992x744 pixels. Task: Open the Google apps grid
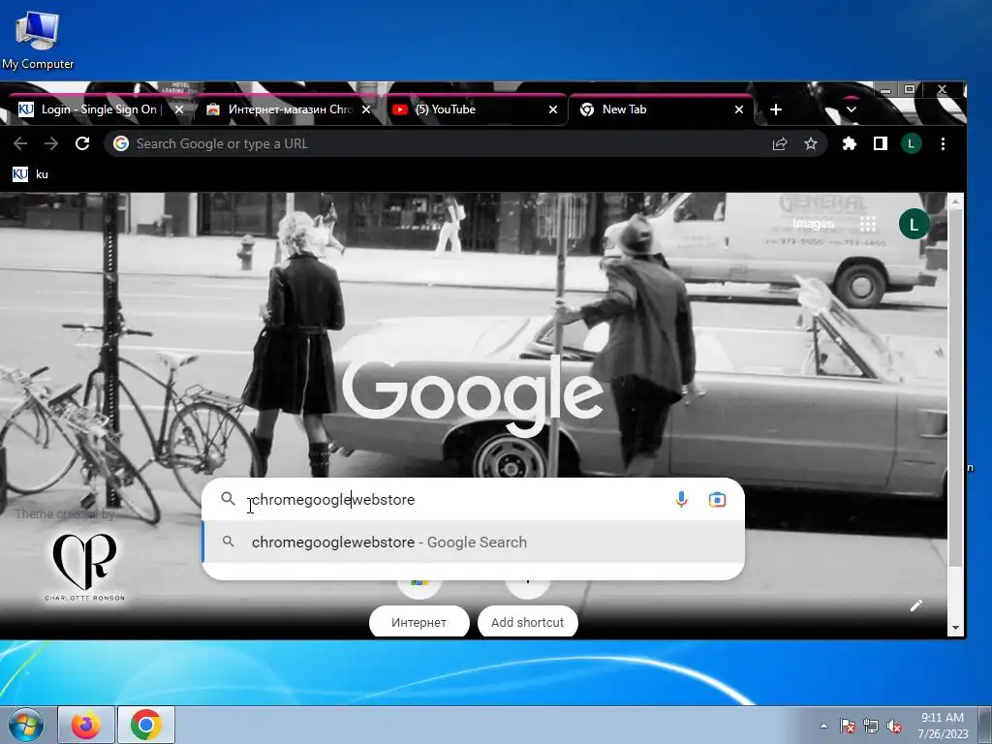click(x=868, y=224)
